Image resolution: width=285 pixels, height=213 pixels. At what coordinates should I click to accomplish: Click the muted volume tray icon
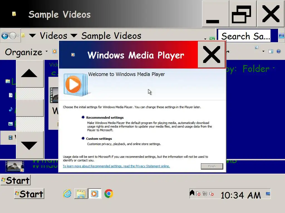pyautogui.click(x=212, y=194)
